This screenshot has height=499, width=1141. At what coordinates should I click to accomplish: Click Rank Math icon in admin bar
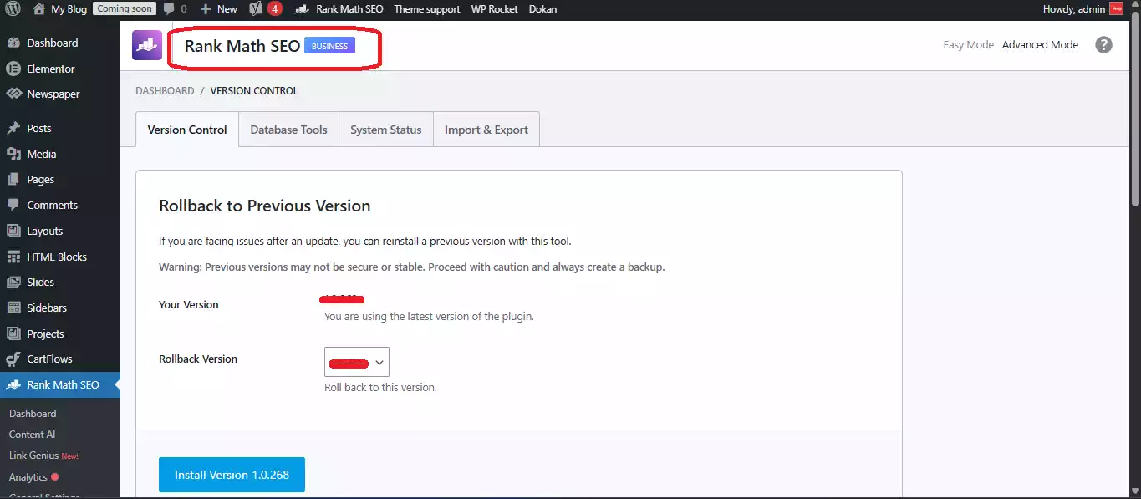[x=303, y=9]
